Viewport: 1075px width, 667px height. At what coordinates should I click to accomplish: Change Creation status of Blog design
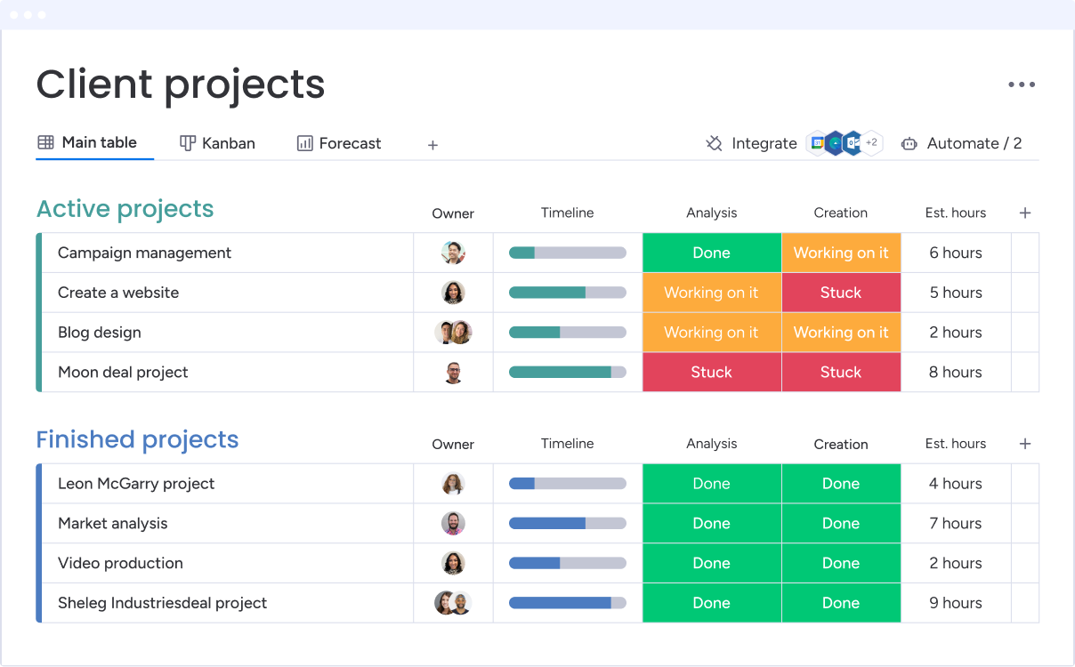coord(841,333)
